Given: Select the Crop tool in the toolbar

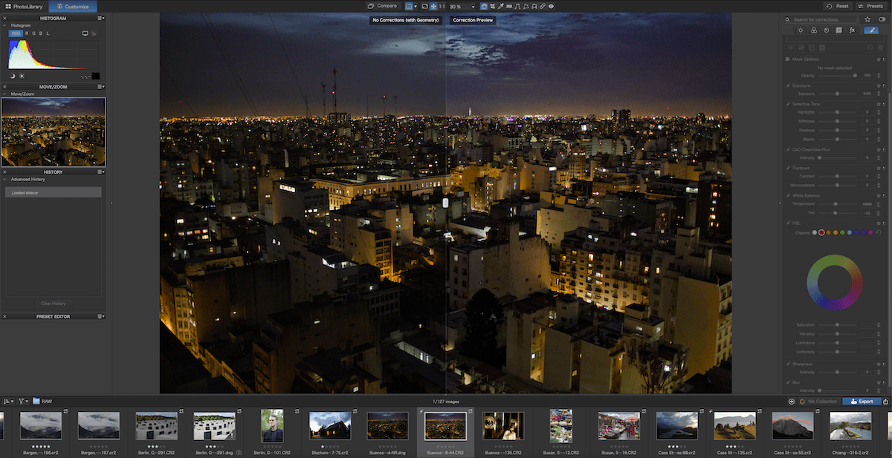Looking at the screenshot, I should tap(493, 6).
